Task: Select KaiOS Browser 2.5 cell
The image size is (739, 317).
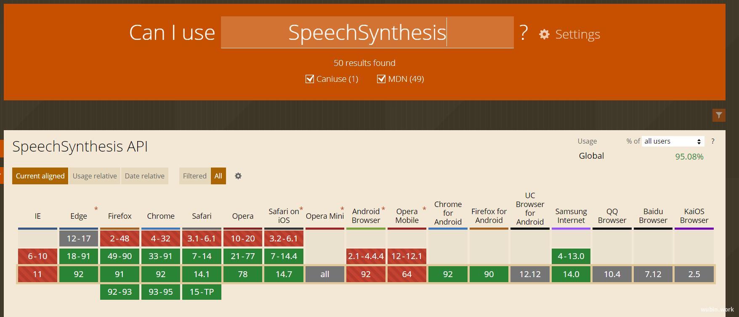Action: click(694, 274)
